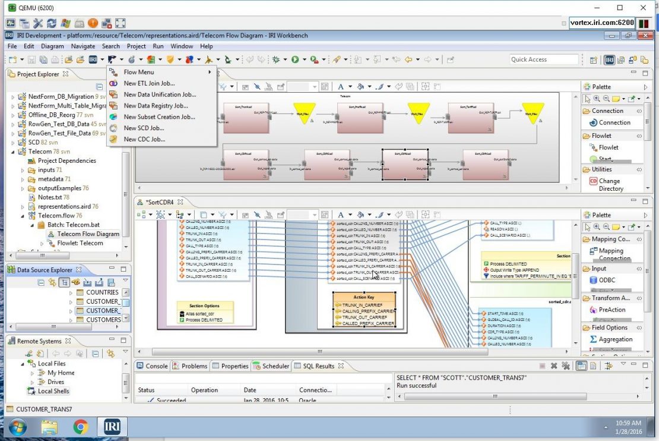Expand the inputs folder in Project Explorer

click(23, 170)
